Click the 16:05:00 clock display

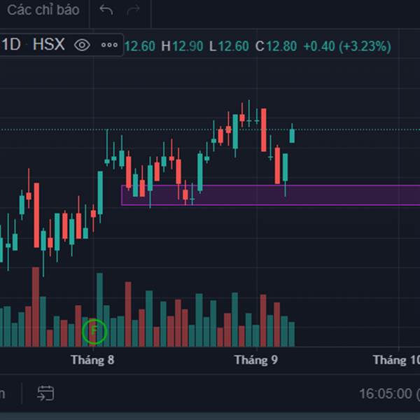(x=386, y=393)
